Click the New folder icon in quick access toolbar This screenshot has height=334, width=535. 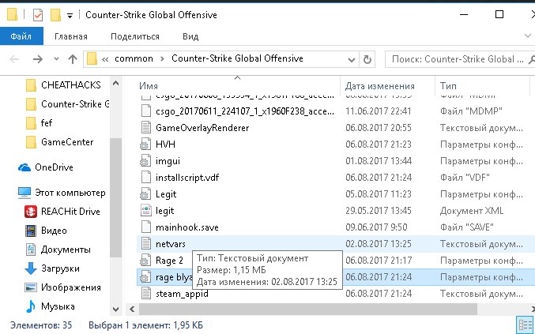[55, 15]
